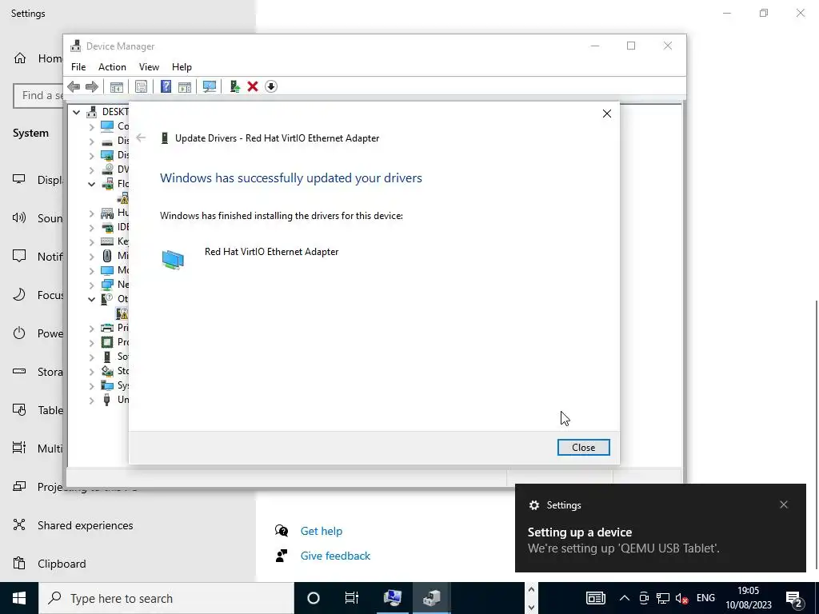Click the Find a setting search field
The height and width of the screenshot is (614, 819).
[x=39, y=96]
